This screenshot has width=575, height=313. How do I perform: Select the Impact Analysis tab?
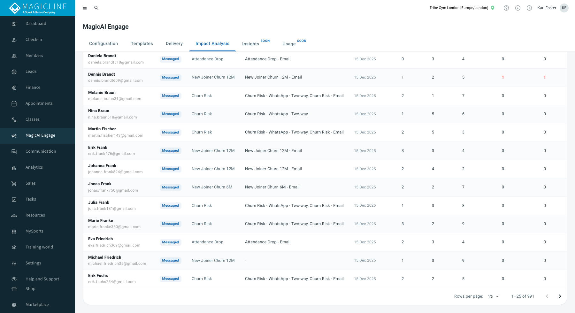pos(212,43)
